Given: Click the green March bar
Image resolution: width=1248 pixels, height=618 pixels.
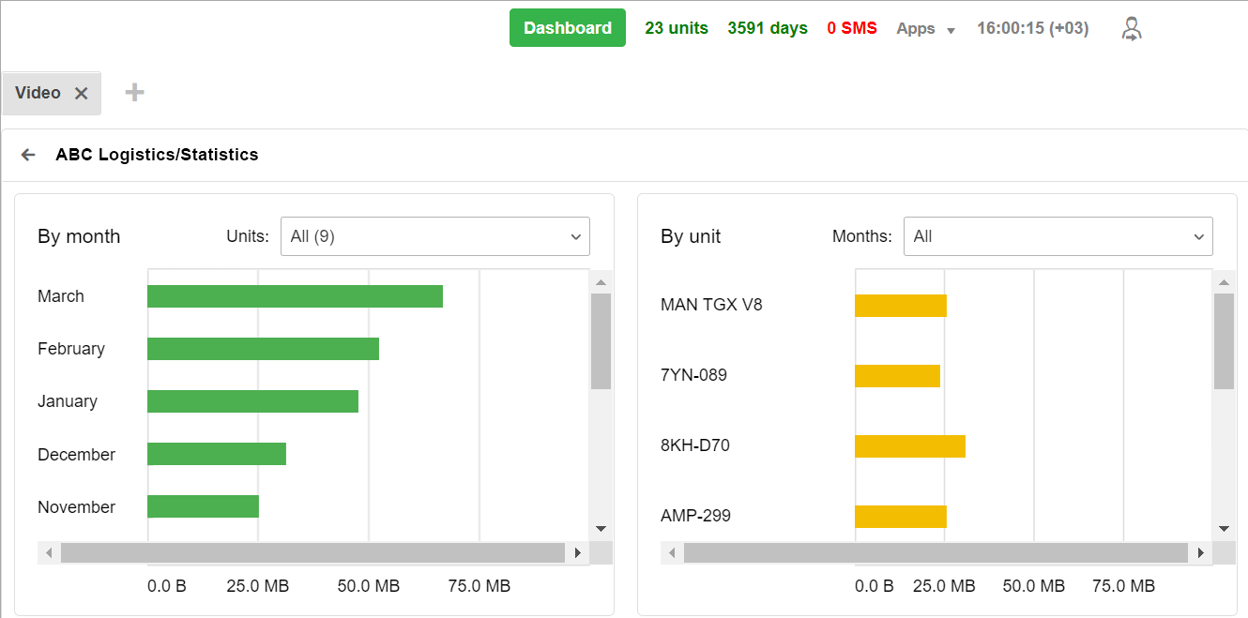Looking at the screenshot, I should coord(295,296).
